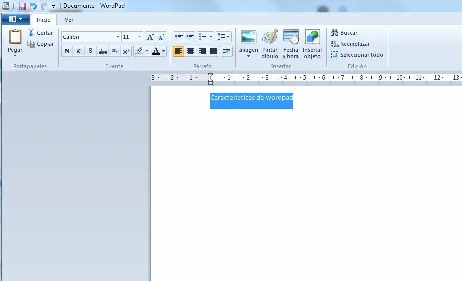Open the font size dropdown arrow

pyautogui.click(x=139, y=37)
